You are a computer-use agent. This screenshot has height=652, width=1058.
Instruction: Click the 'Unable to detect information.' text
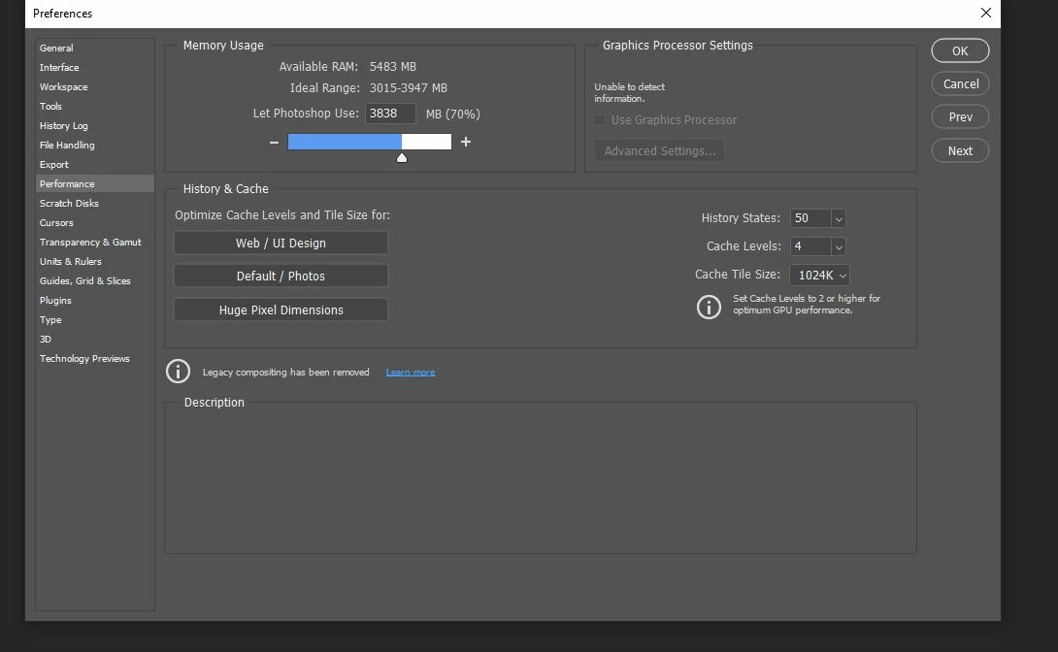click(630, 92)
